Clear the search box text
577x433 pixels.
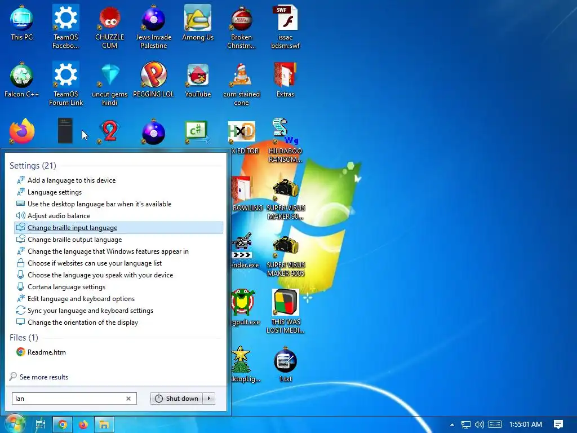tap(128, 399)
